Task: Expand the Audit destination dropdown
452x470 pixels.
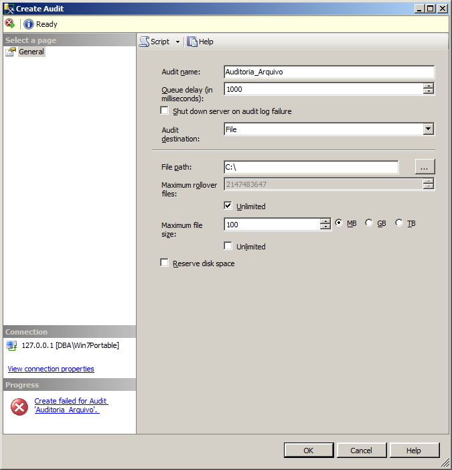Action: pyautogui.click(x=429, y=129)
